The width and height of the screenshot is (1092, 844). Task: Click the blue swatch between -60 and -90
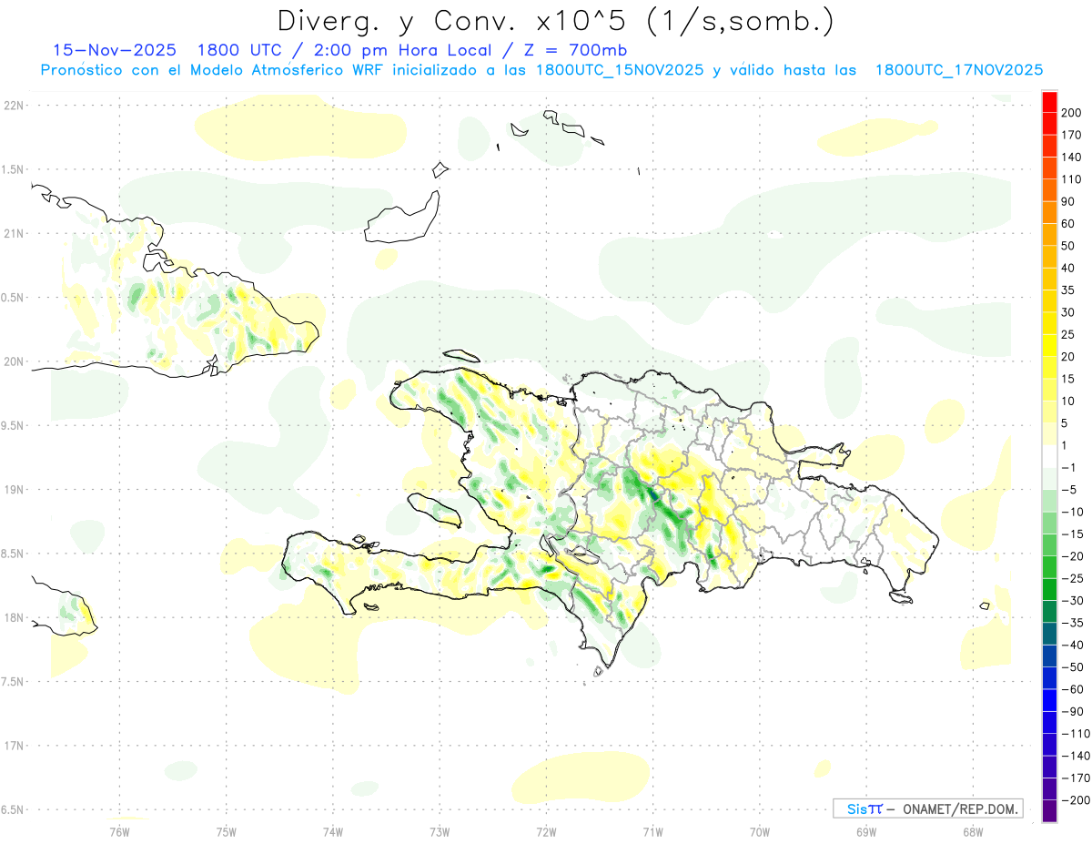(1050, 700)
